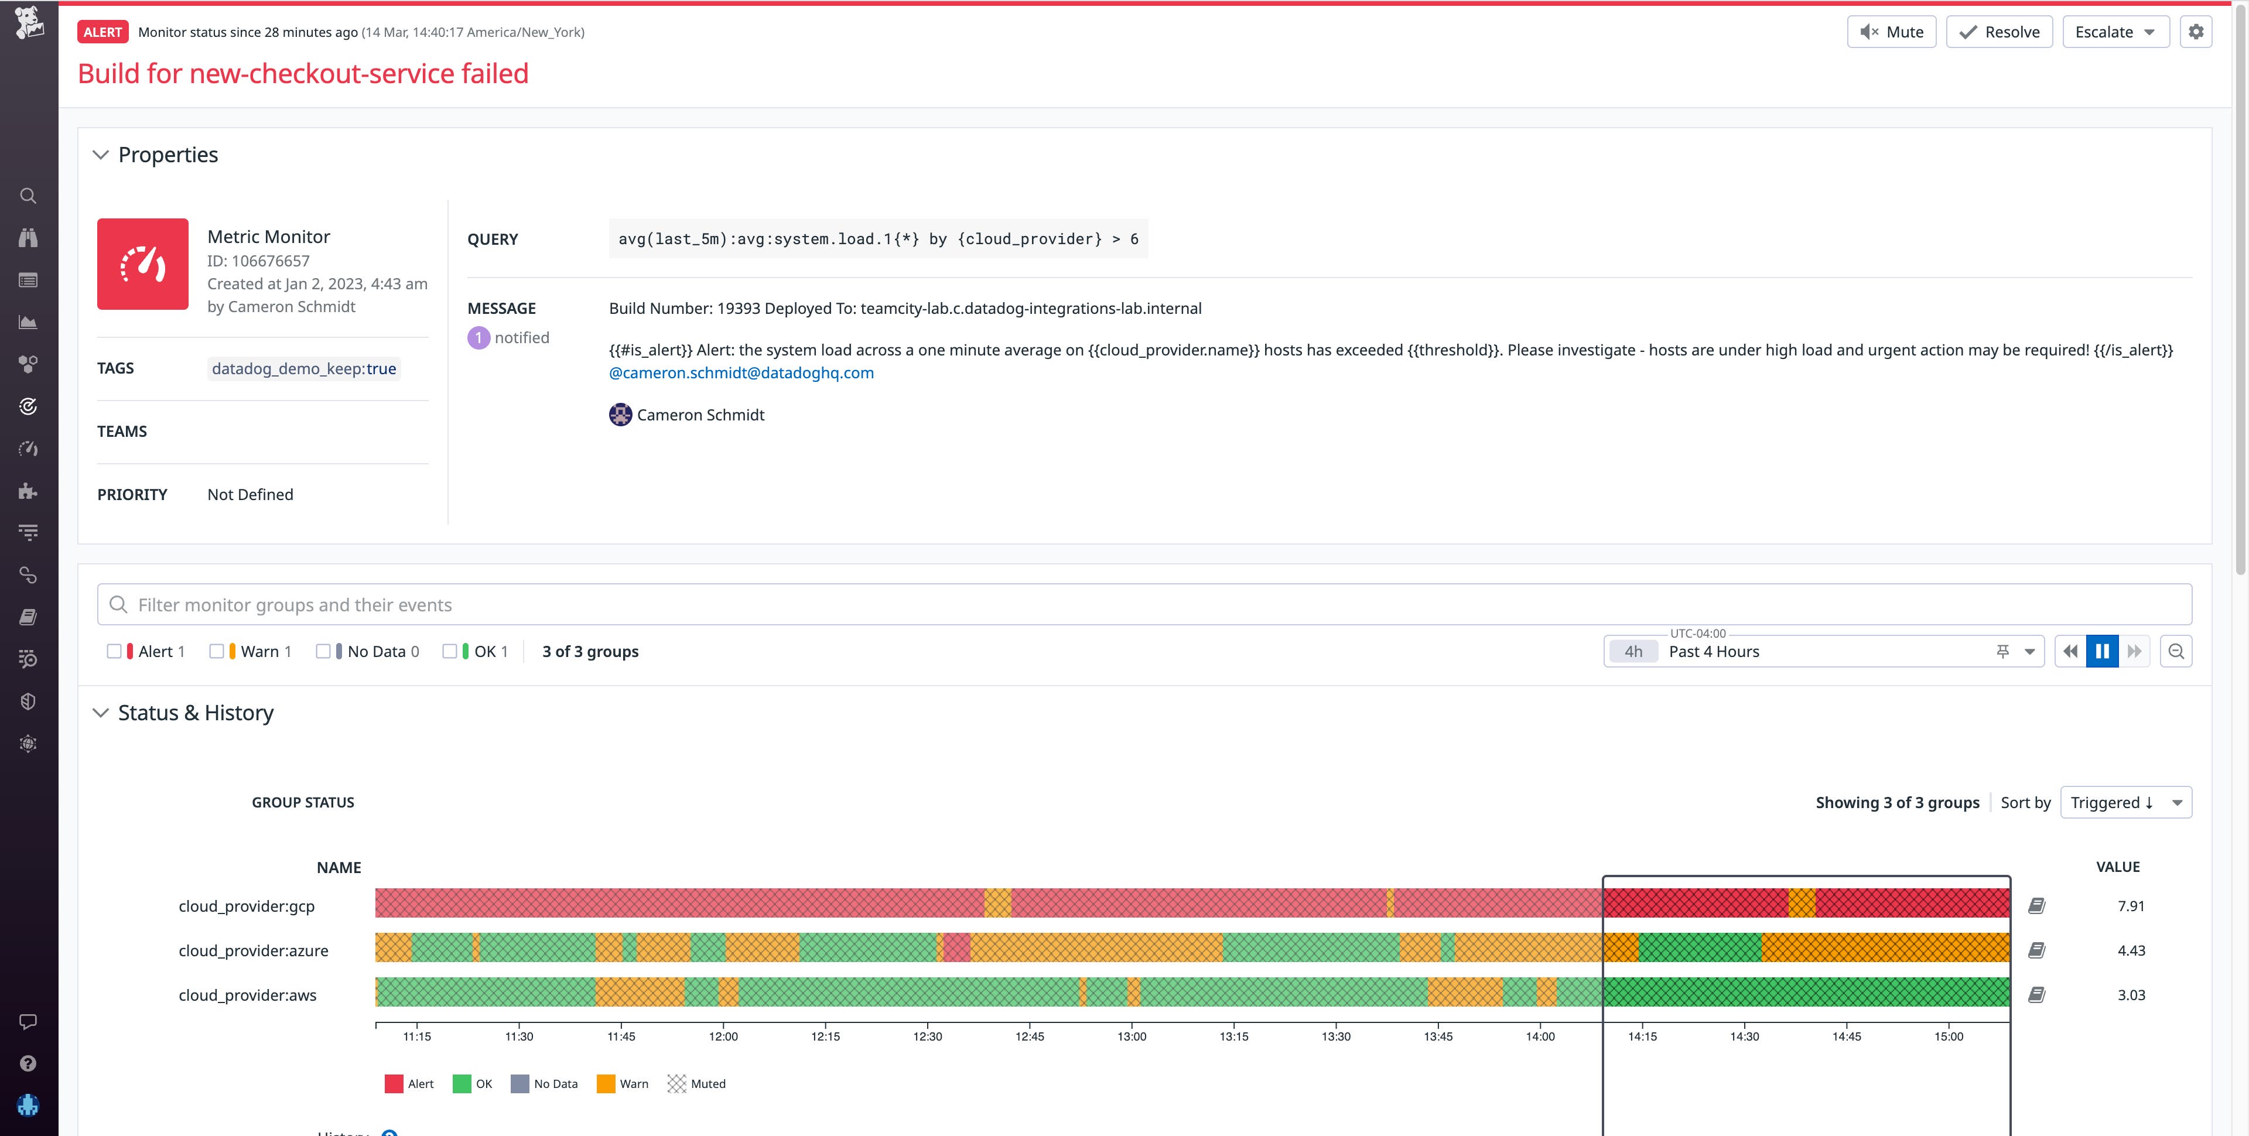Click the zoom out magnifier next to the time controls
2249x1136 pixels.
2176,651
